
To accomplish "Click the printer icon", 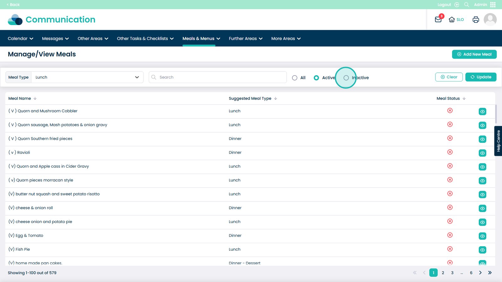I will coord(476,19).
